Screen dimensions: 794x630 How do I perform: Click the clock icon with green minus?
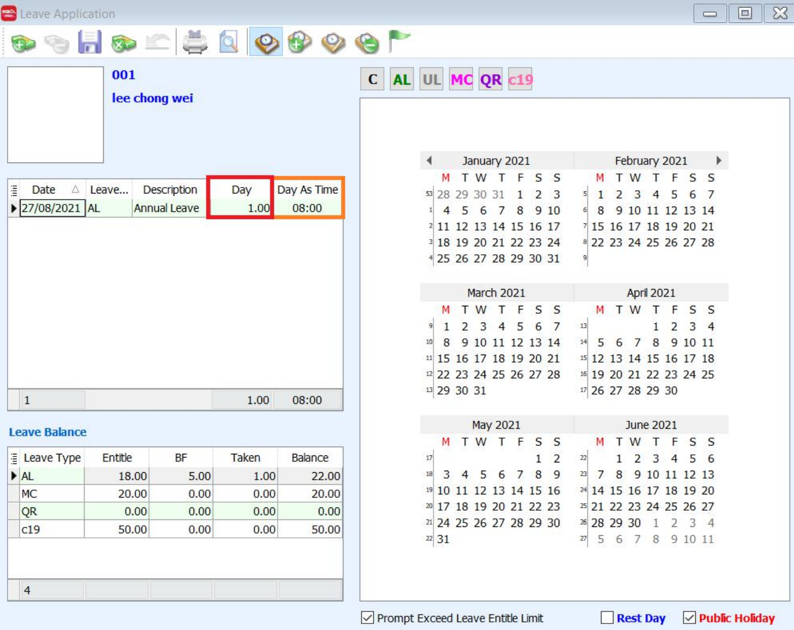(x=367, y=43)
